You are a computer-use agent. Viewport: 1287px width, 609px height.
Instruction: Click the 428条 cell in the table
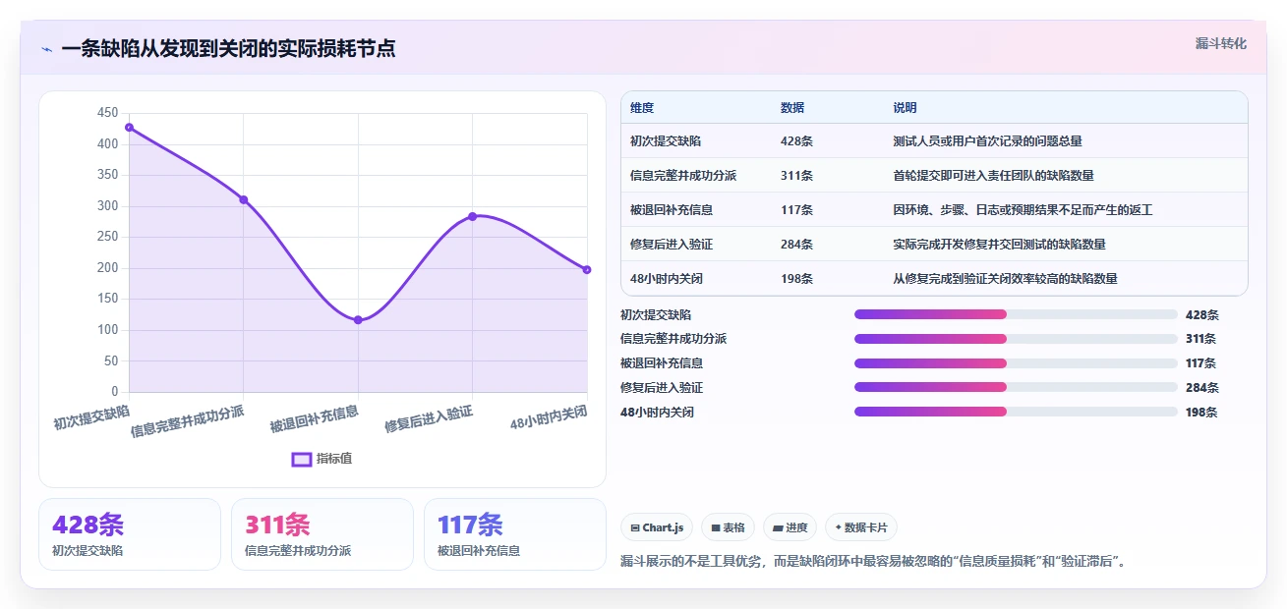point(796,141)
